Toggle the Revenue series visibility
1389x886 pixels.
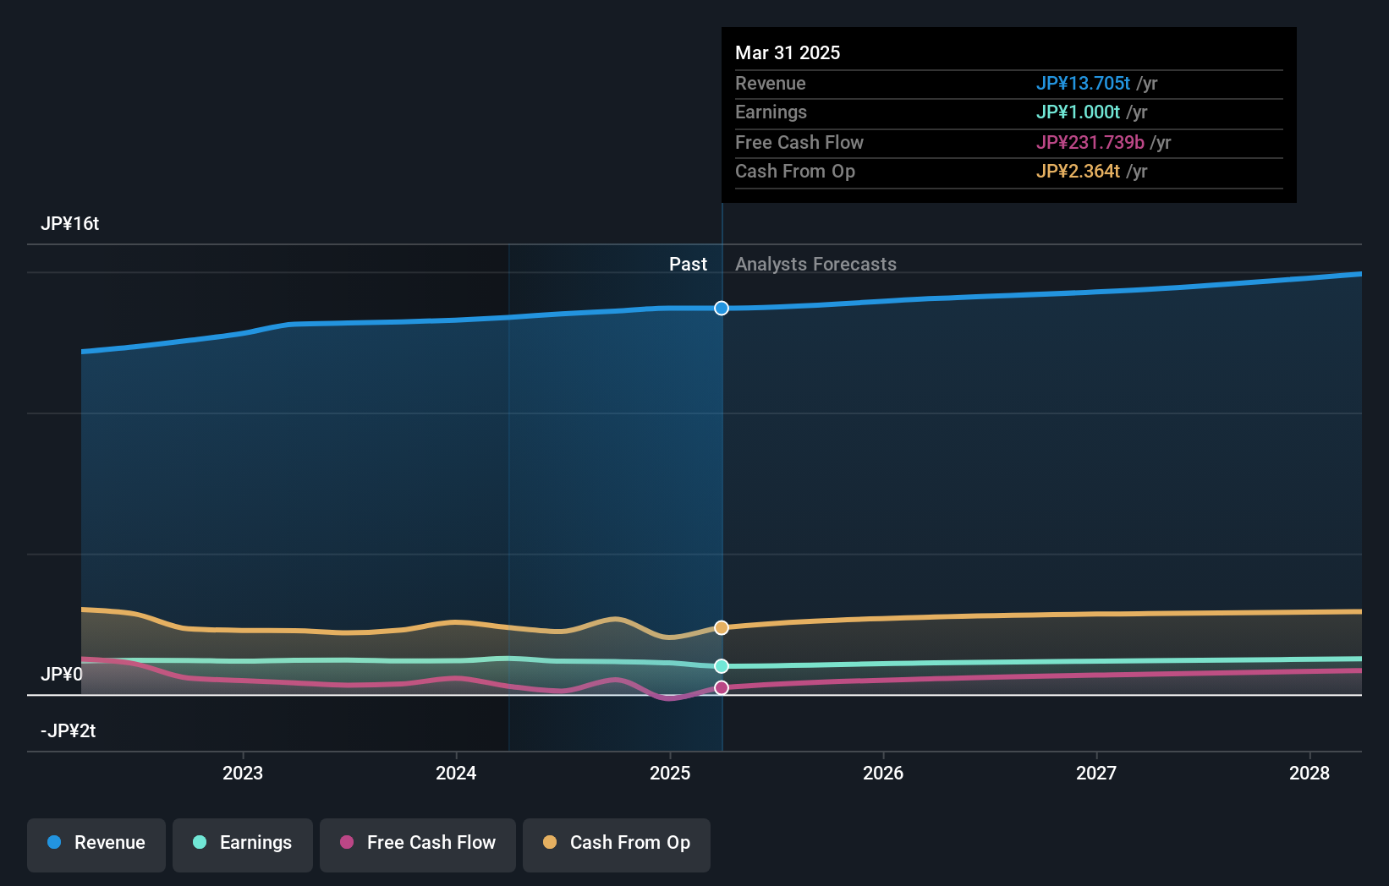coord(96,843)
